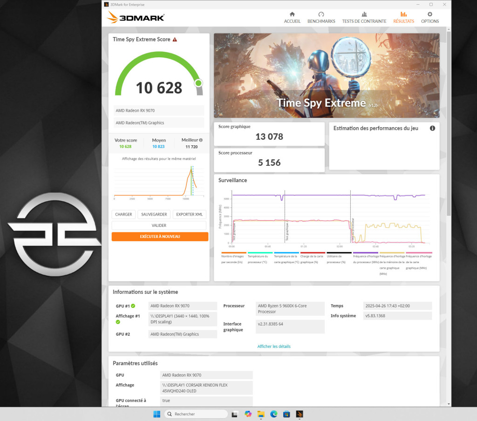Click the Rechercher taskbar search box
477x421 pixels.
196,414
